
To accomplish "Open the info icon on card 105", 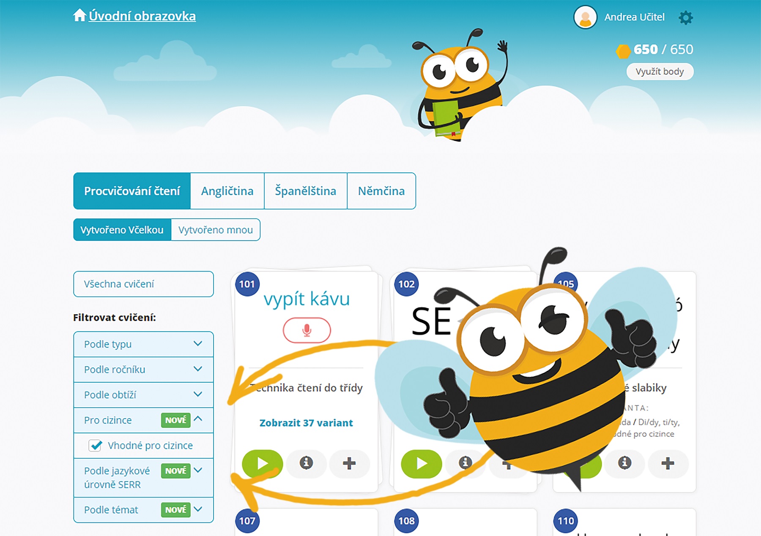I will tap(624, 463).
